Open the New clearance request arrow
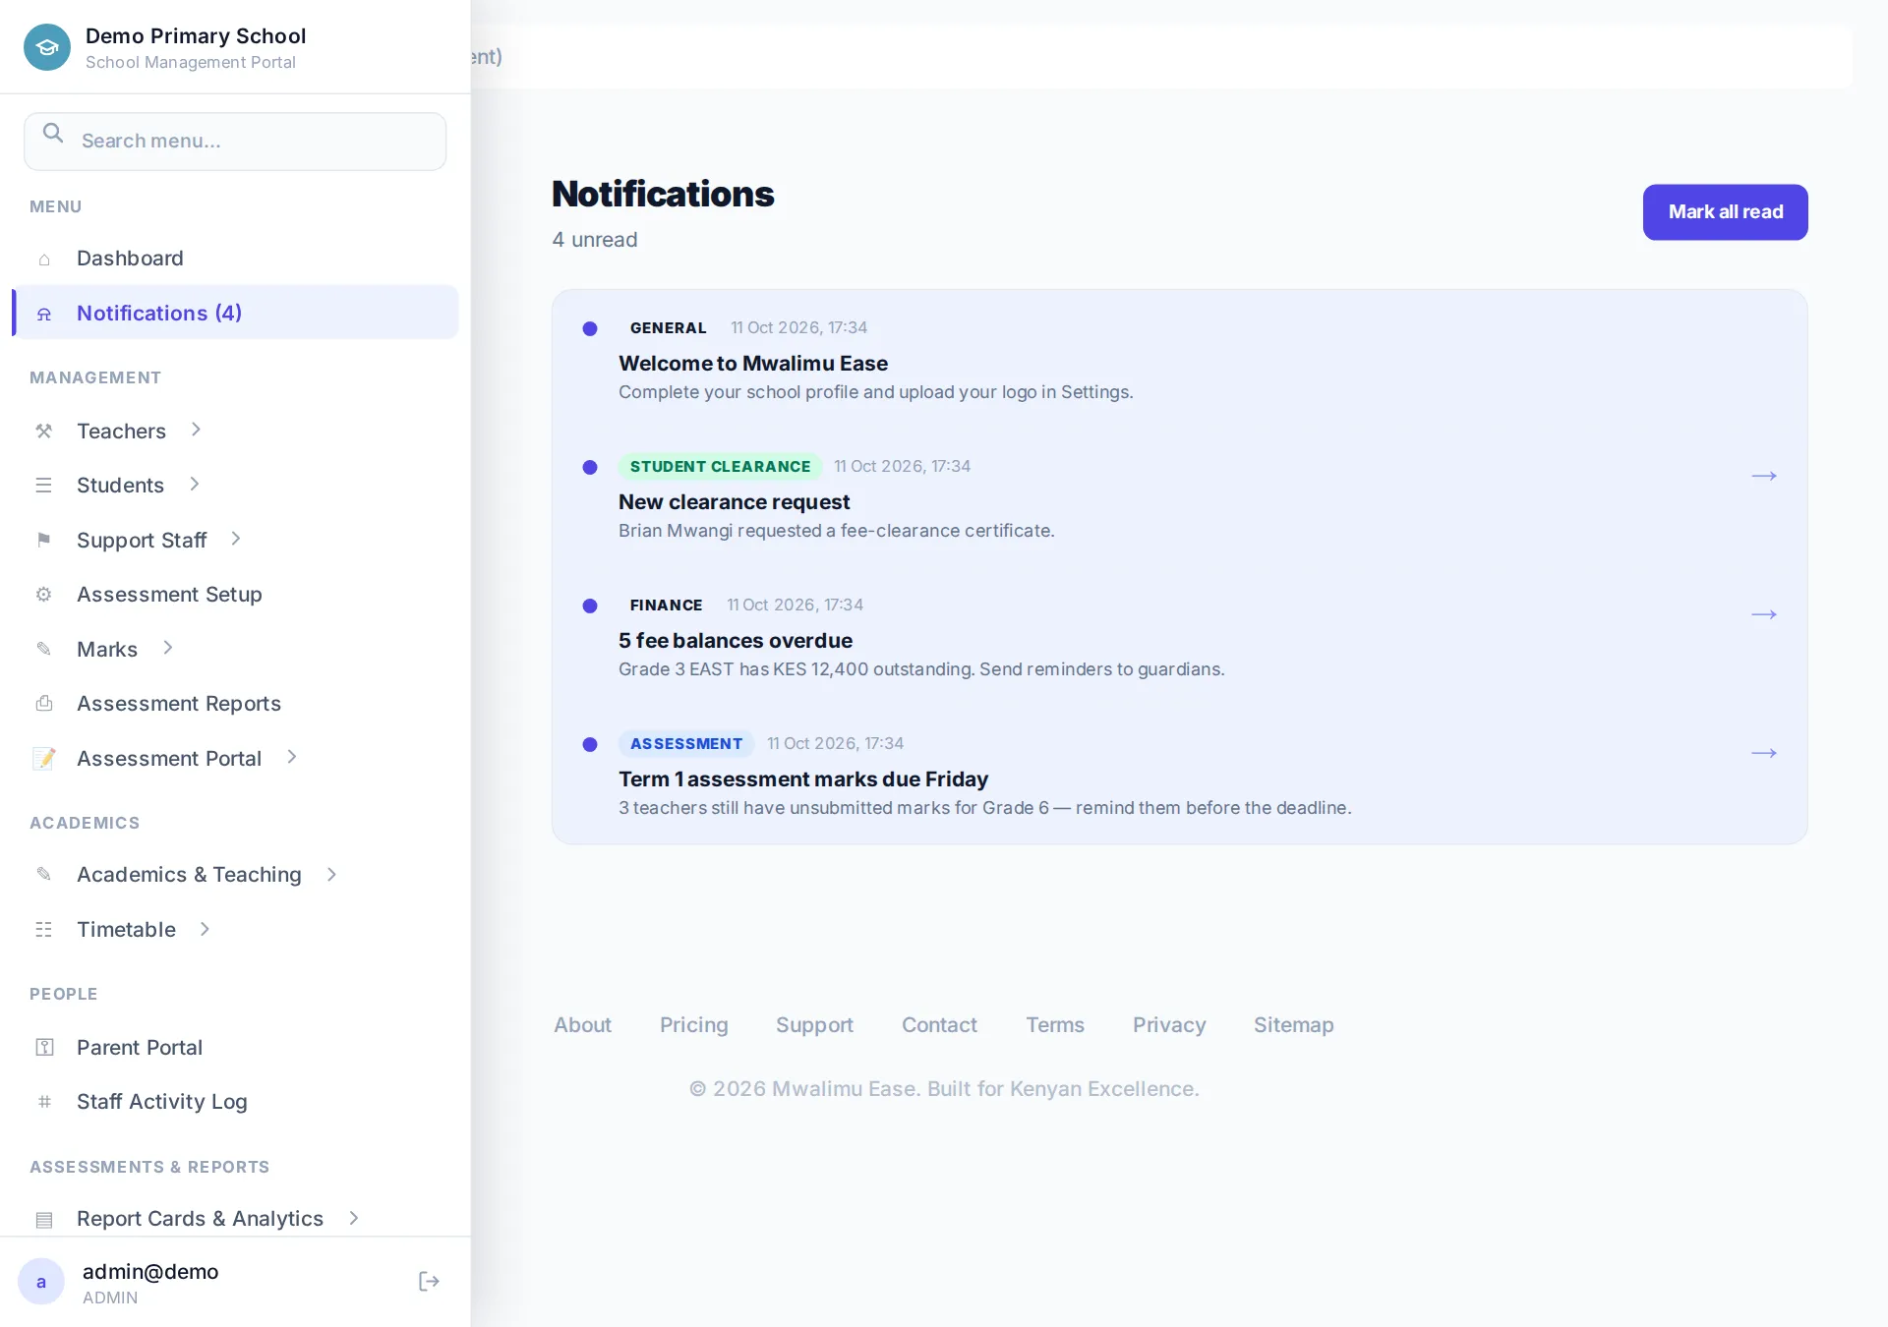This screenshot has width=1888, height=1327. pos(1764,476)
